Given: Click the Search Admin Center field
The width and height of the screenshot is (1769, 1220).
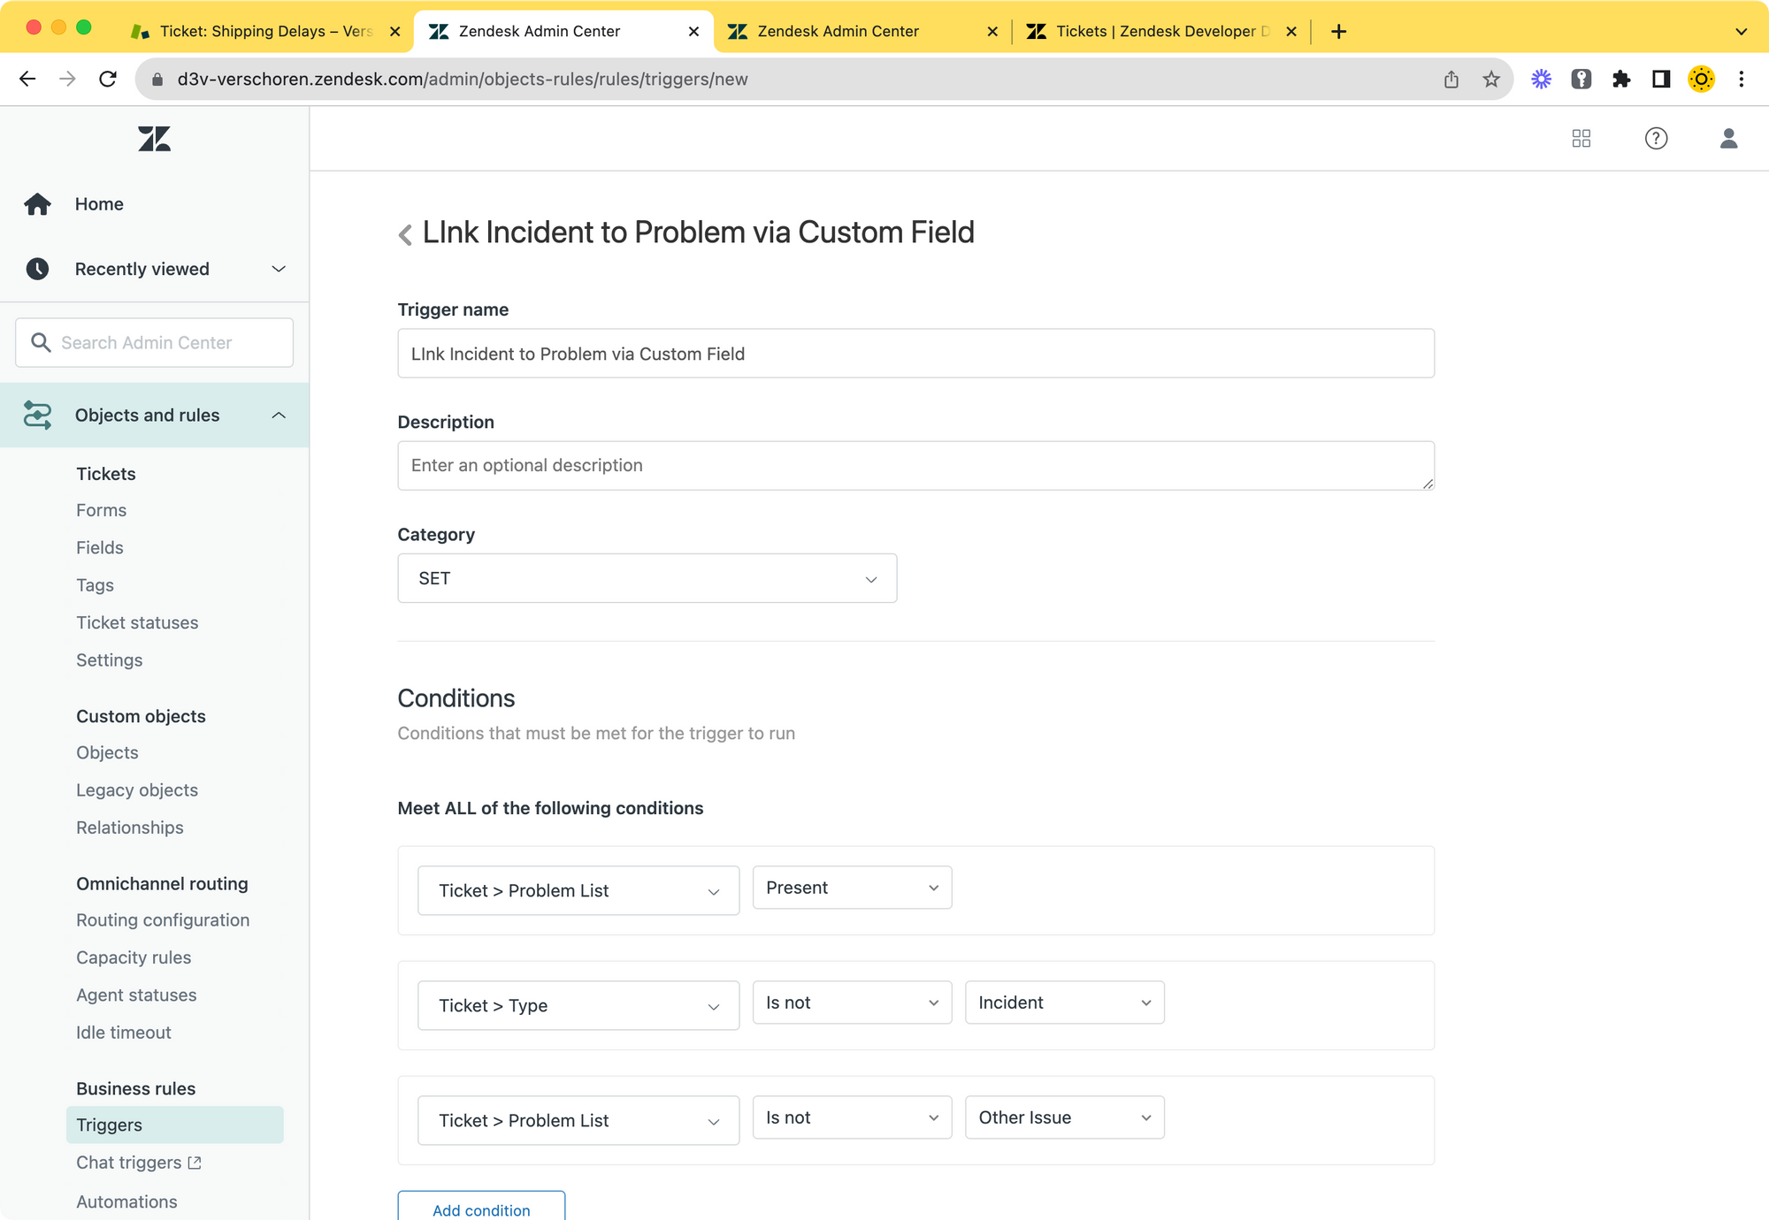Looking at the screenshot, I should pos(155,343).
